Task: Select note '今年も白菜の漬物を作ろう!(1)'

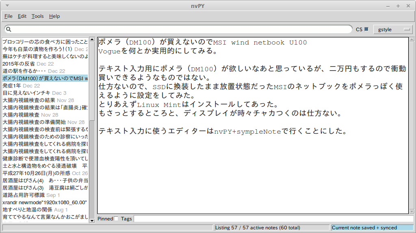Action: click(45, 49)
